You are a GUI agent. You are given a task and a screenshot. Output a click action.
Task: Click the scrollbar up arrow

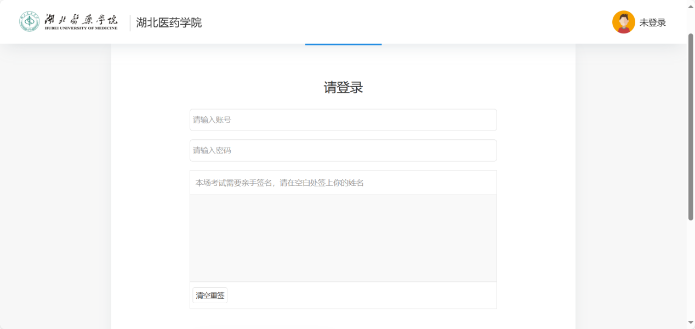[691, 6]
